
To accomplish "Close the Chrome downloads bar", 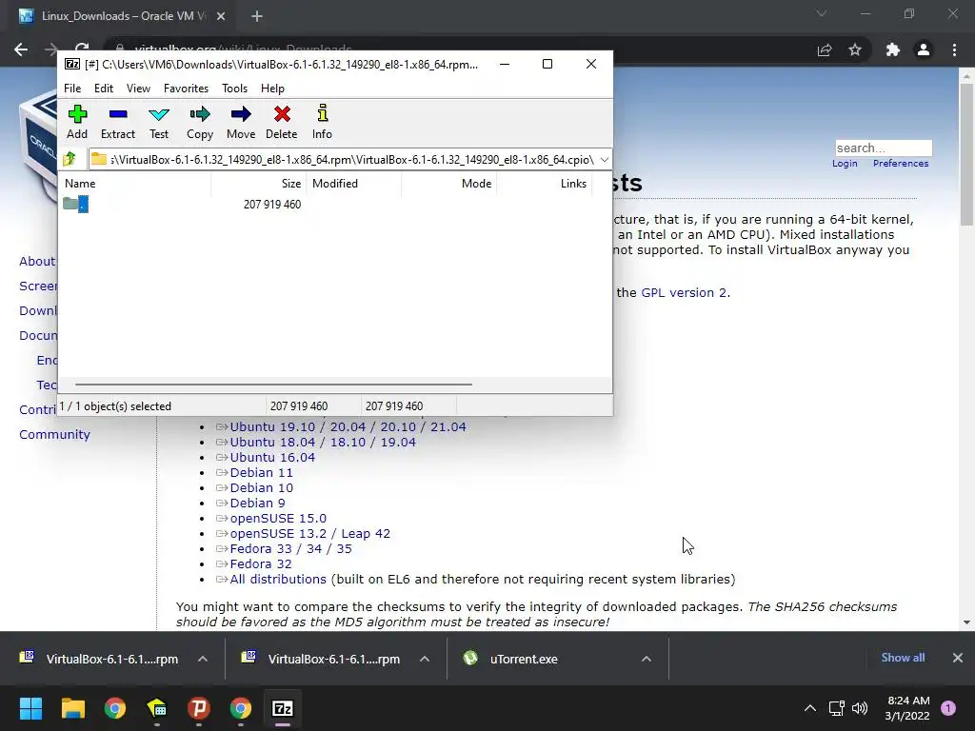I will (x=958, y=658).
